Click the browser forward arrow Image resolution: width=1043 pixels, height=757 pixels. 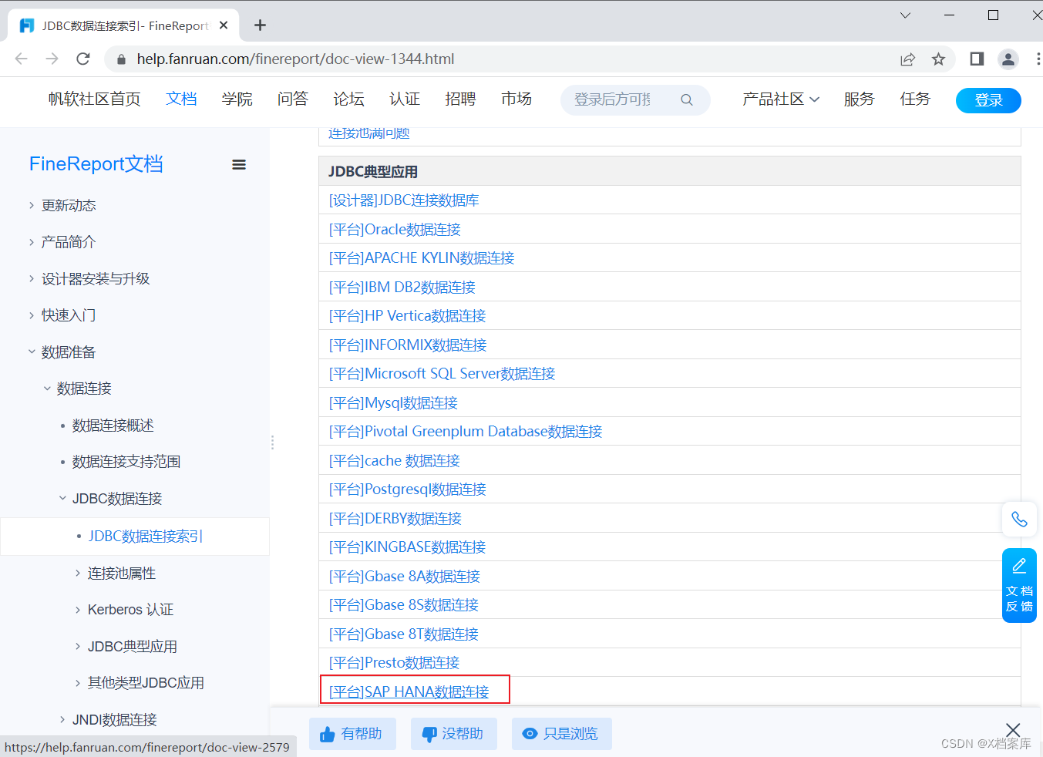click(x=52, y=59)
